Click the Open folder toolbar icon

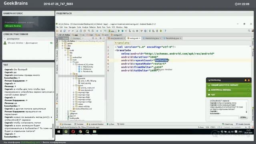point(57,31)
